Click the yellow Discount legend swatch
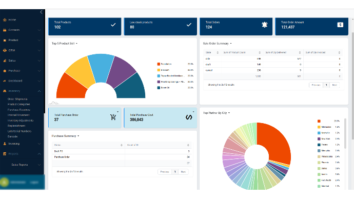 click(159, 70)
